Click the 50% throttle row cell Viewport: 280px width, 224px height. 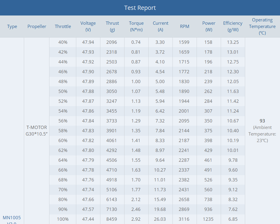click(x=63, y=91)
